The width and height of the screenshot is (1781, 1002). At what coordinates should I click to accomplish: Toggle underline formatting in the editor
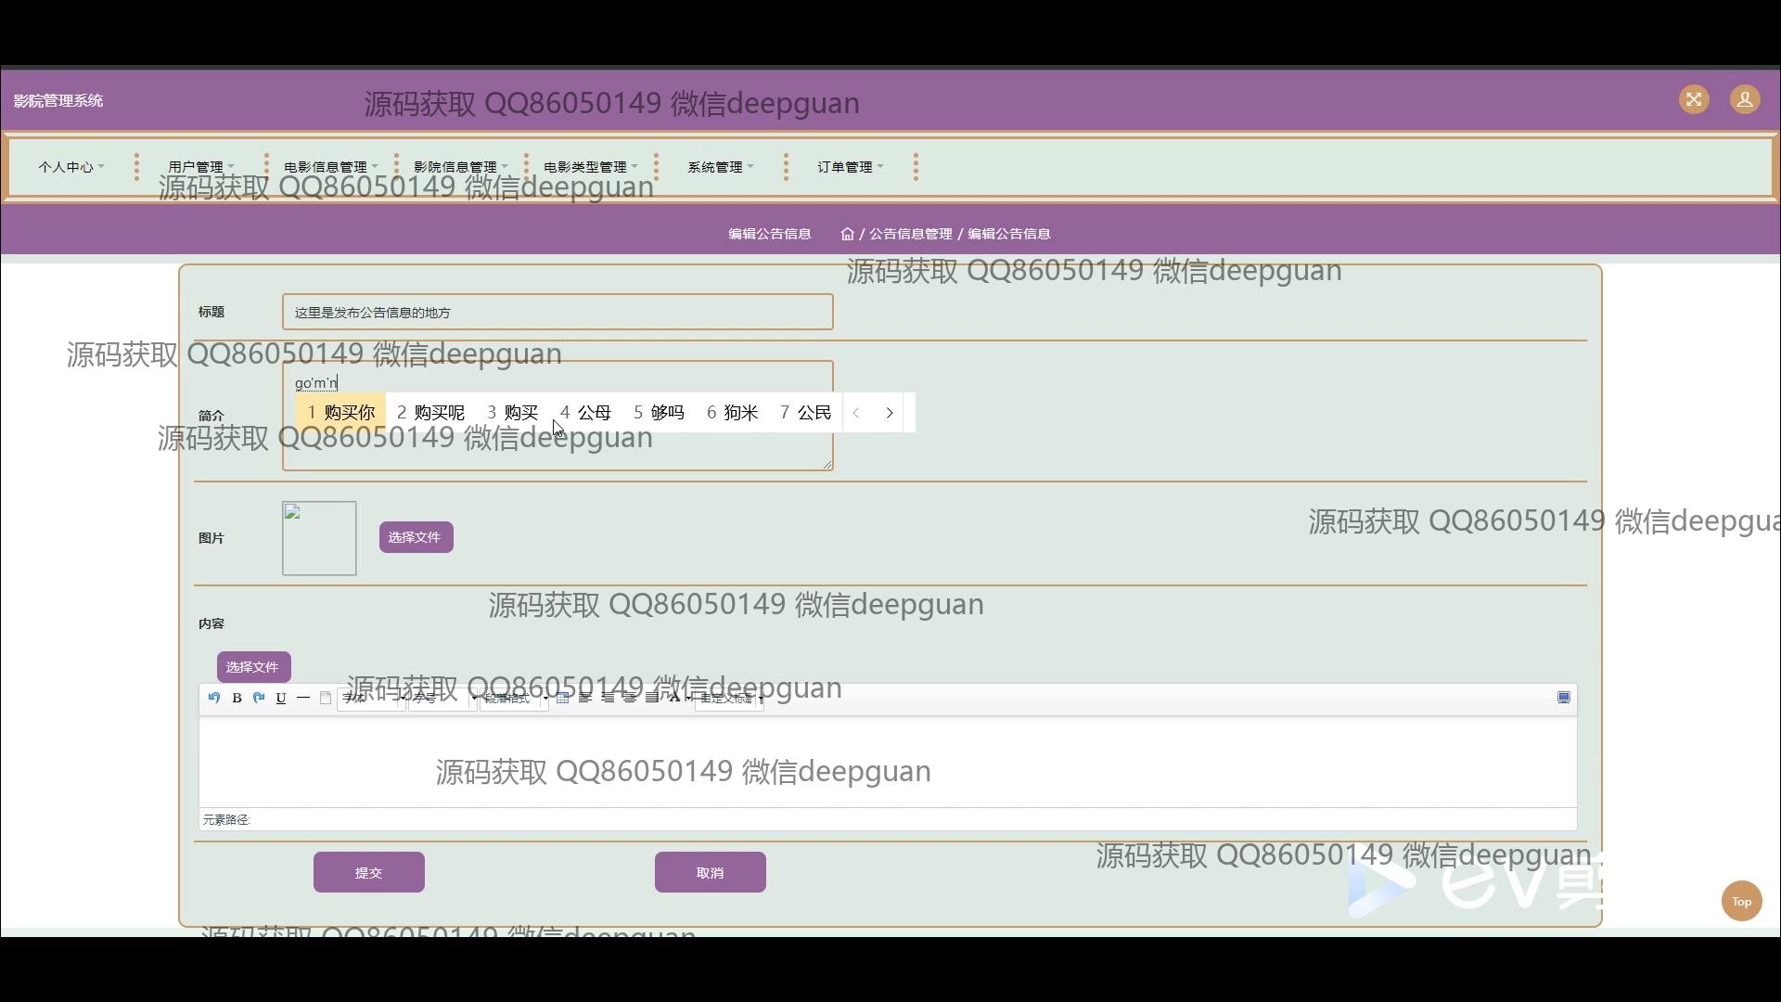[x=281, y=698]
